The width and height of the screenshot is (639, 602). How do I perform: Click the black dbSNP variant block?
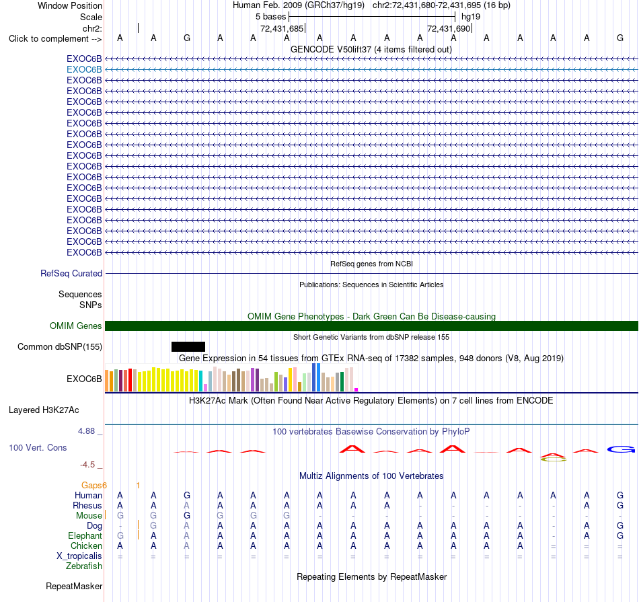click(188, 346)
